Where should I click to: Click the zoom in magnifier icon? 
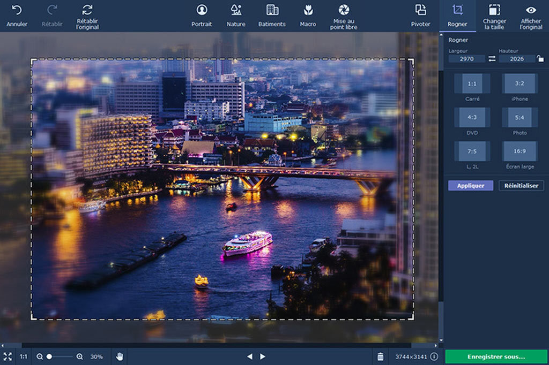[80, 356]
